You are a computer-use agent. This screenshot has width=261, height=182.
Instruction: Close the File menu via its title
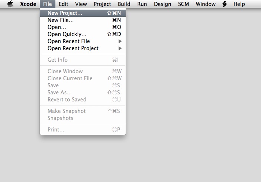48,4
